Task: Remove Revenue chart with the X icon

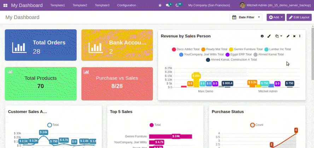Action: click(294, 36)
